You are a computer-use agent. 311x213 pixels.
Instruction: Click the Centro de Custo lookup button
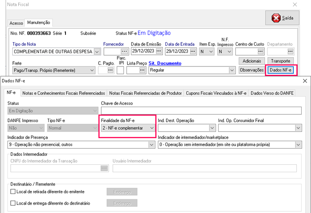tap(260, 51)
